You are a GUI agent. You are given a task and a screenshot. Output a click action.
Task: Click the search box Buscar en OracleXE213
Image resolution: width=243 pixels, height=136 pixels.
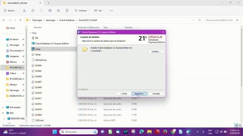(222, 20)
